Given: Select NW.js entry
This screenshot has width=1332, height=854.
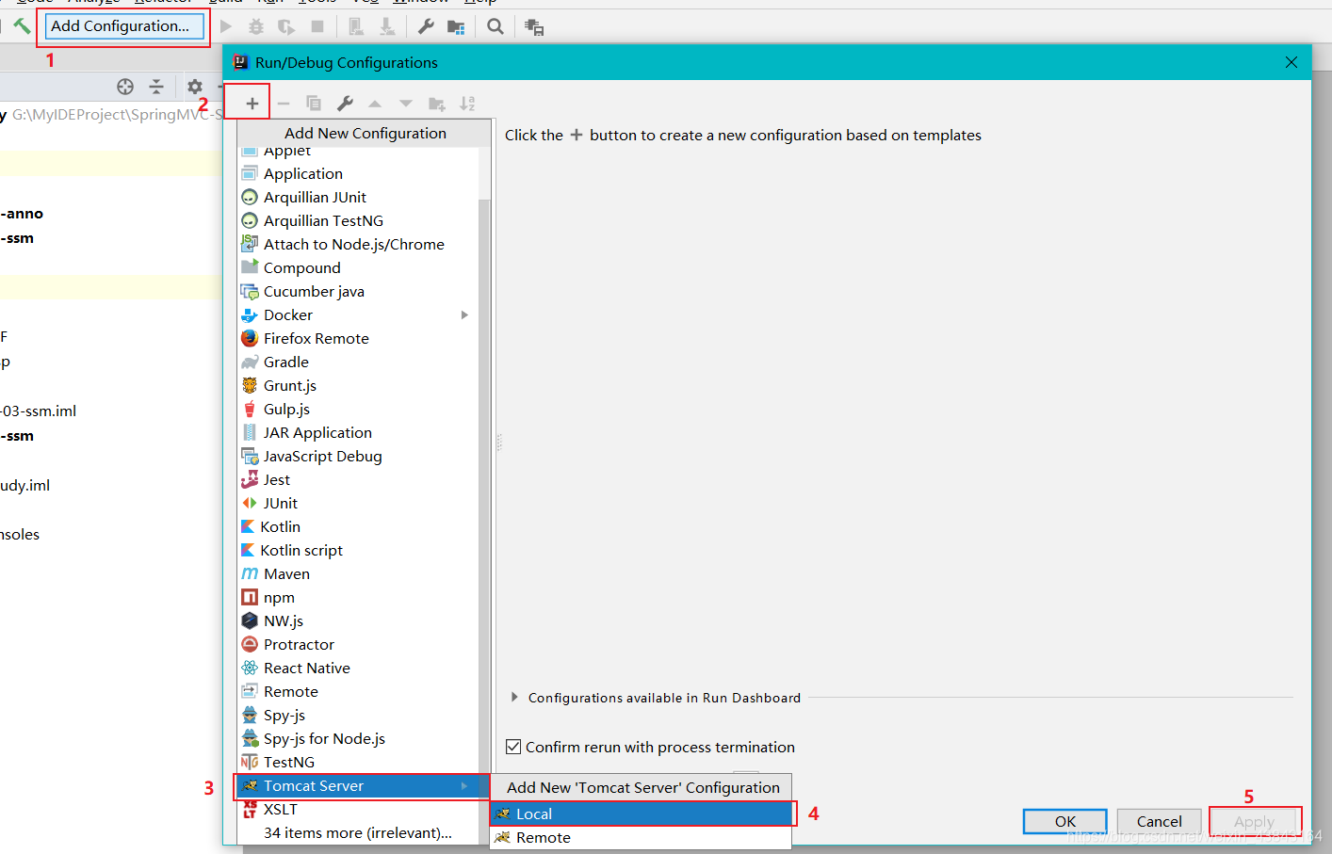Looking at the screenshot, I should pyautogui.click(x=358, y=621).
